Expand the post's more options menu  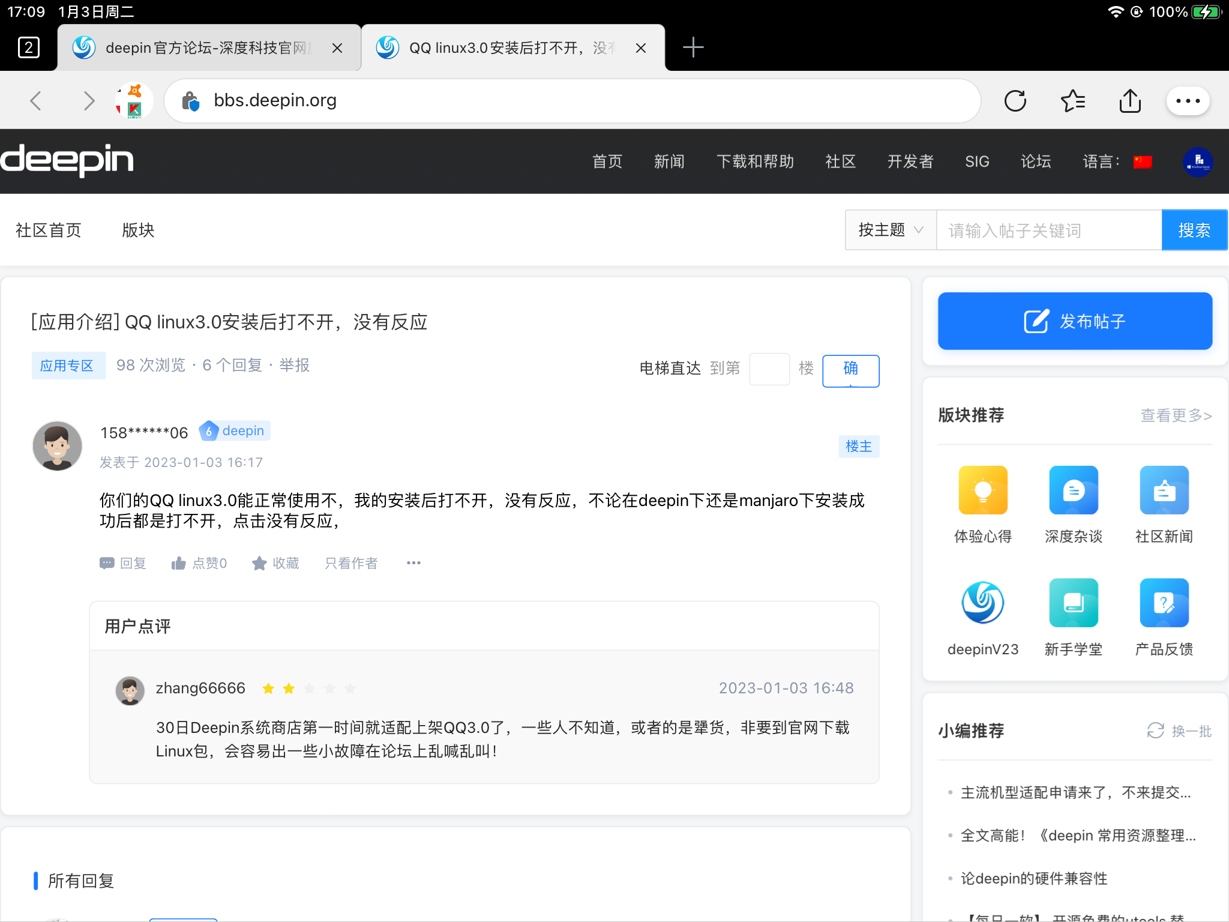(413, 563)
